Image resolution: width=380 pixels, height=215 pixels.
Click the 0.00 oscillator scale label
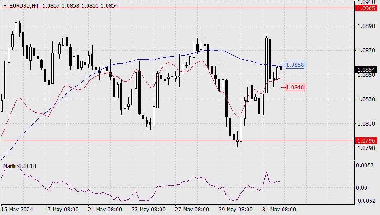pyautogui.click(x=361, y=188)
